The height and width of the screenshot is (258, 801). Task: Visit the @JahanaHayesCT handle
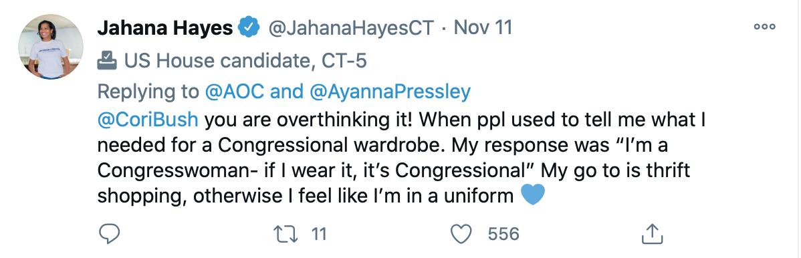click(x=351, y=27)
